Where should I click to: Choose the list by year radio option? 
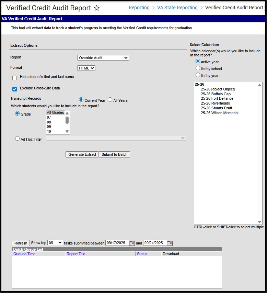point(198,75)
